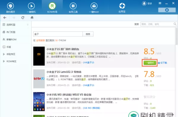Click the vertical scrollbar thumb

pyautogui.click(x=177, y=36)
